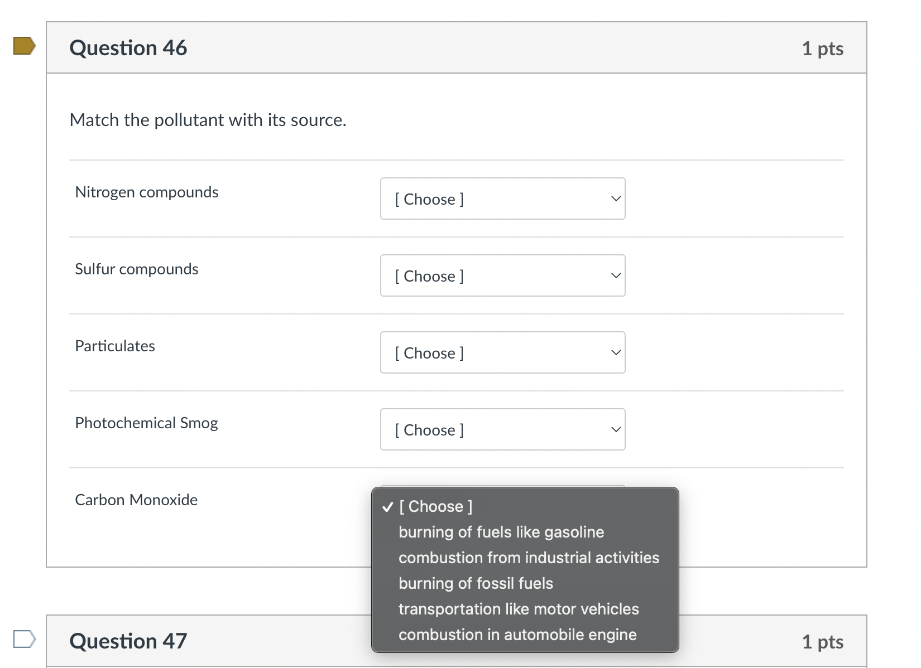Select 'burning of fuels like gasoline' option
This screenshot has height=668, width=921.
click(501, 532)
